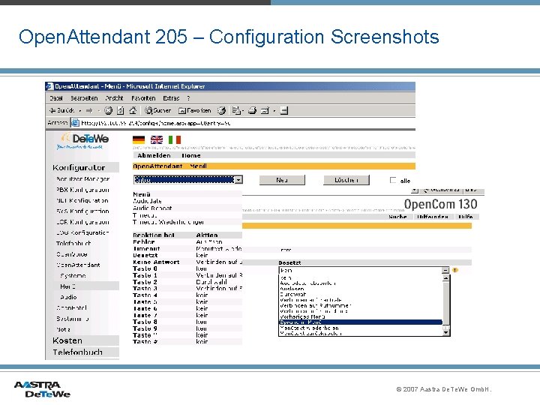The width and height of the screenshot is (540, 405).
Task: Click the Forward arrow in IE toolbar
Action: [x=89, y=110]
